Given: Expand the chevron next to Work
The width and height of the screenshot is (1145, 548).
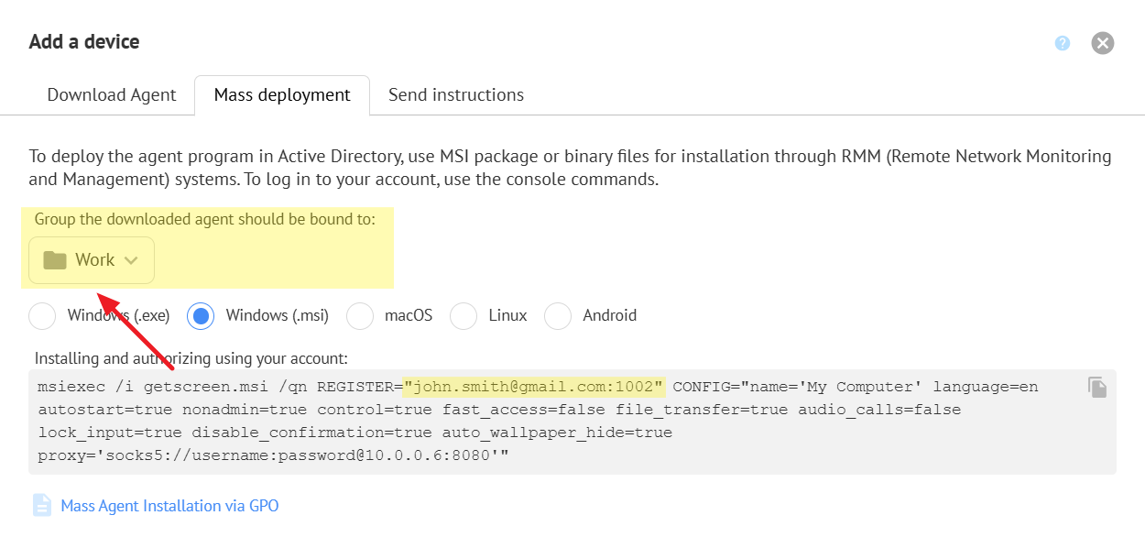Looking at the screenshot, I should (x=131, y=260).
